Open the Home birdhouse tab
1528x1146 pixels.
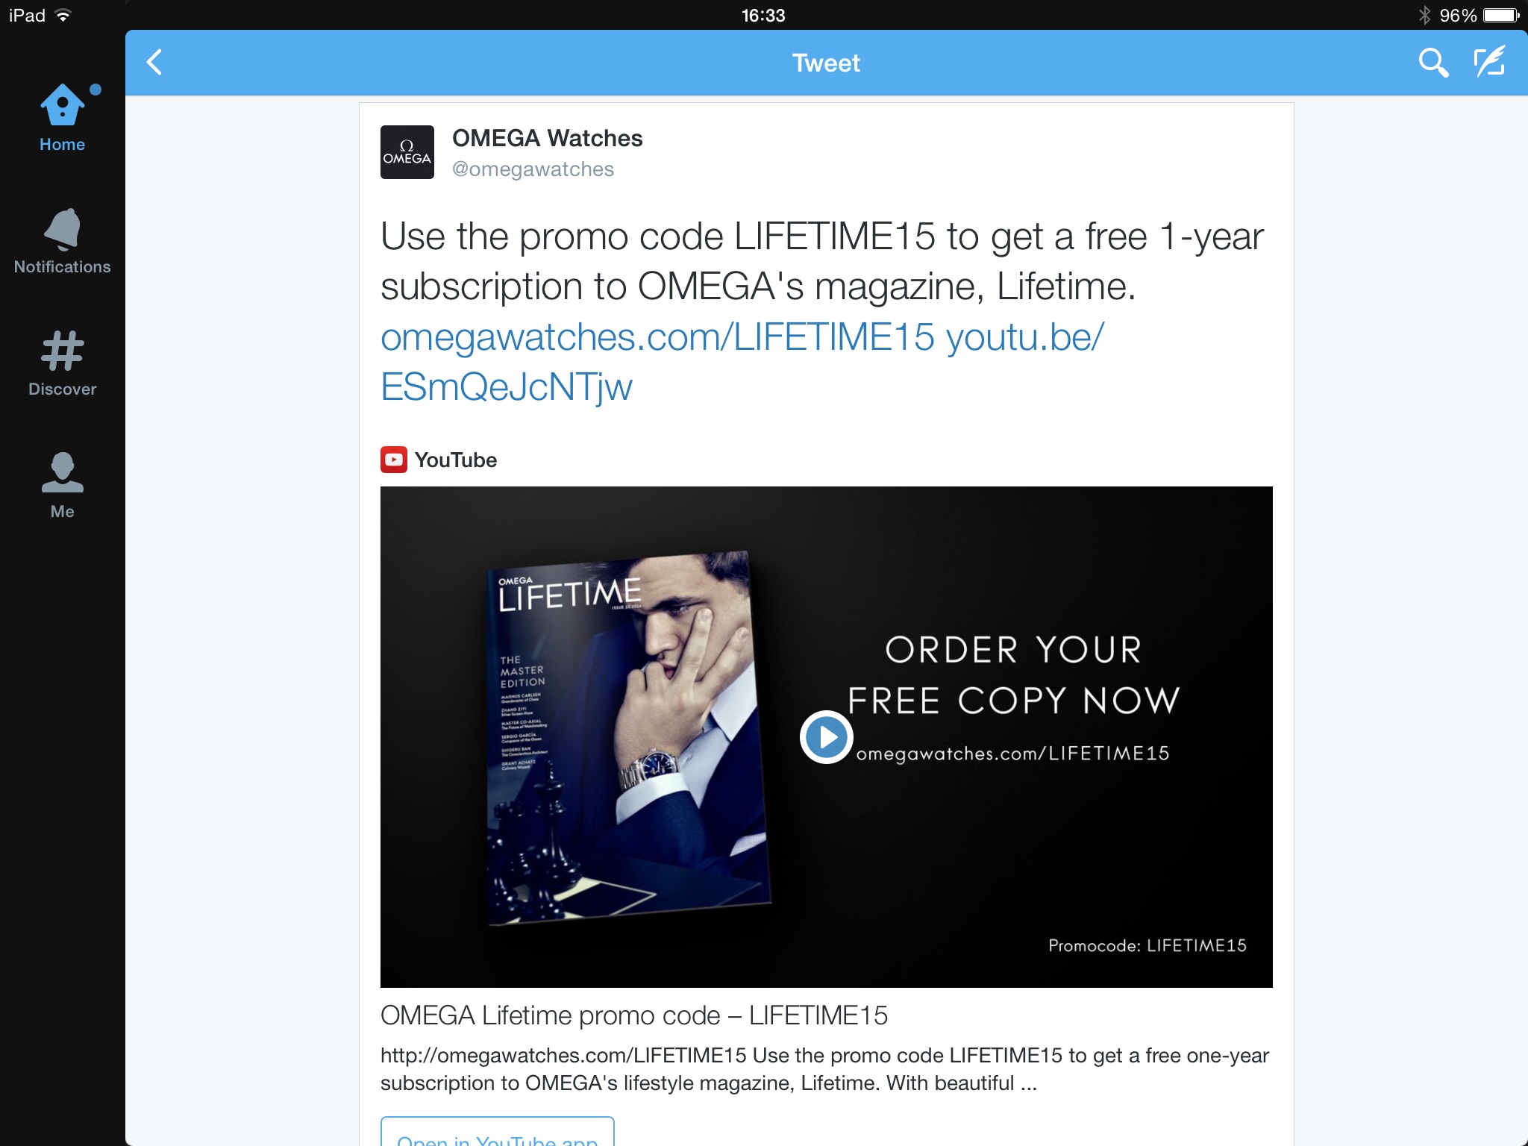pos(63,118)
